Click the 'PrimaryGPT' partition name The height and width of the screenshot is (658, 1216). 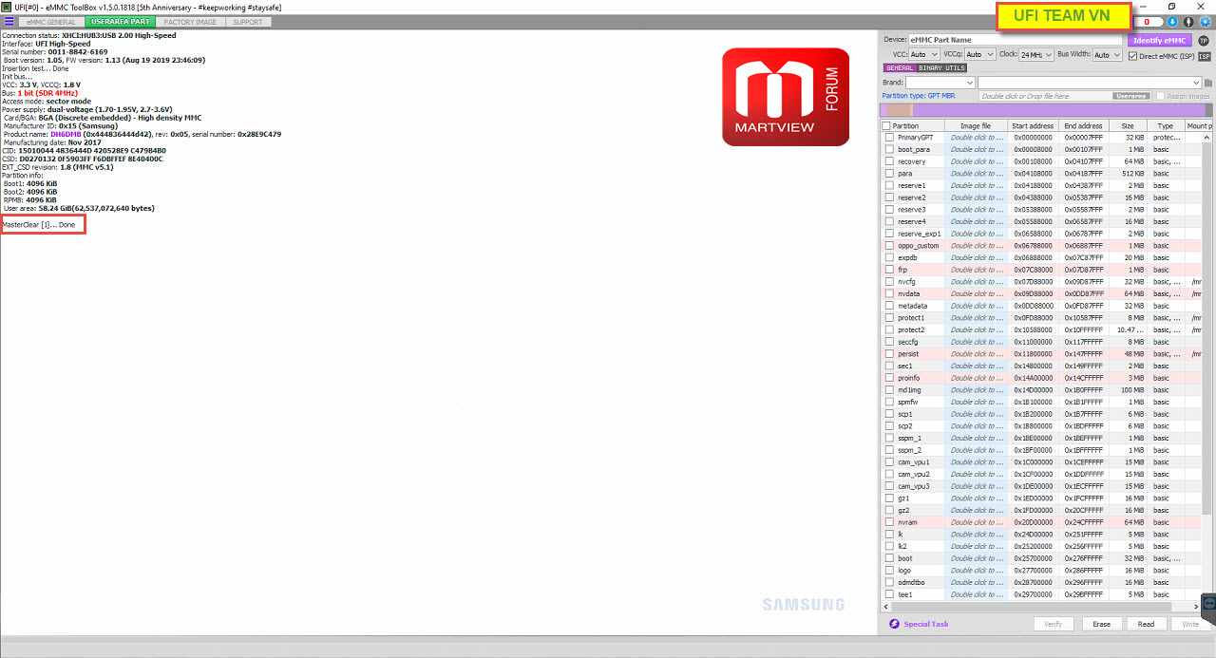click(x=916, y=137)
